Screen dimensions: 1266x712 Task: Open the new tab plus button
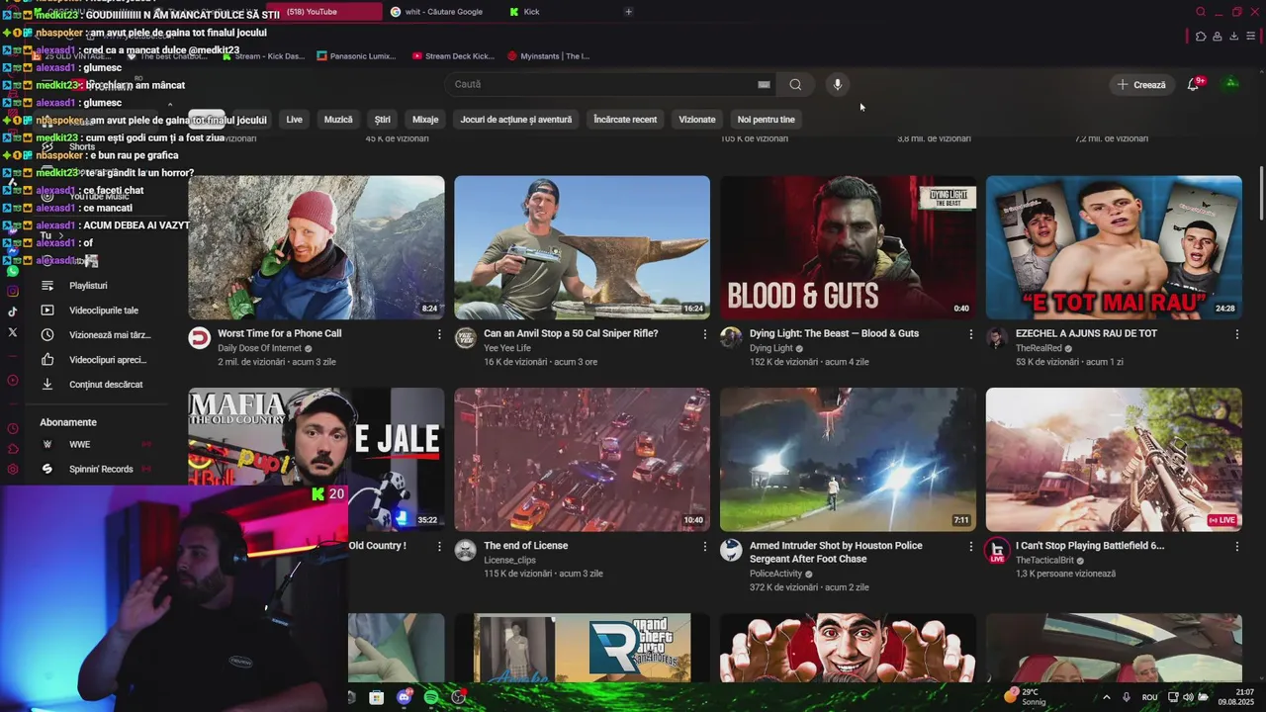pyautogui.click(x=628, y=12)
